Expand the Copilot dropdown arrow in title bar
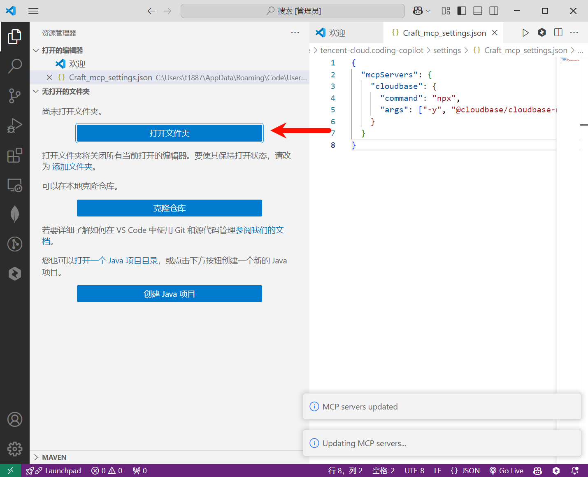Viewport: 588px width, 477px height. (x=428, y=11)
